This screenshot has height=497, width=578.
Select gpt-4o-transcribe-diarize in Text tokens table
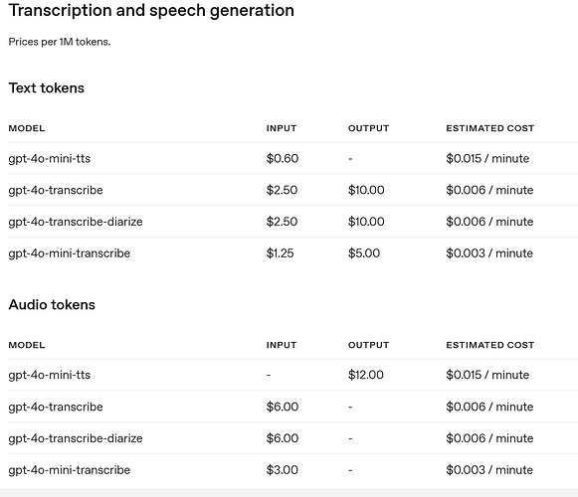pos(76,222)
